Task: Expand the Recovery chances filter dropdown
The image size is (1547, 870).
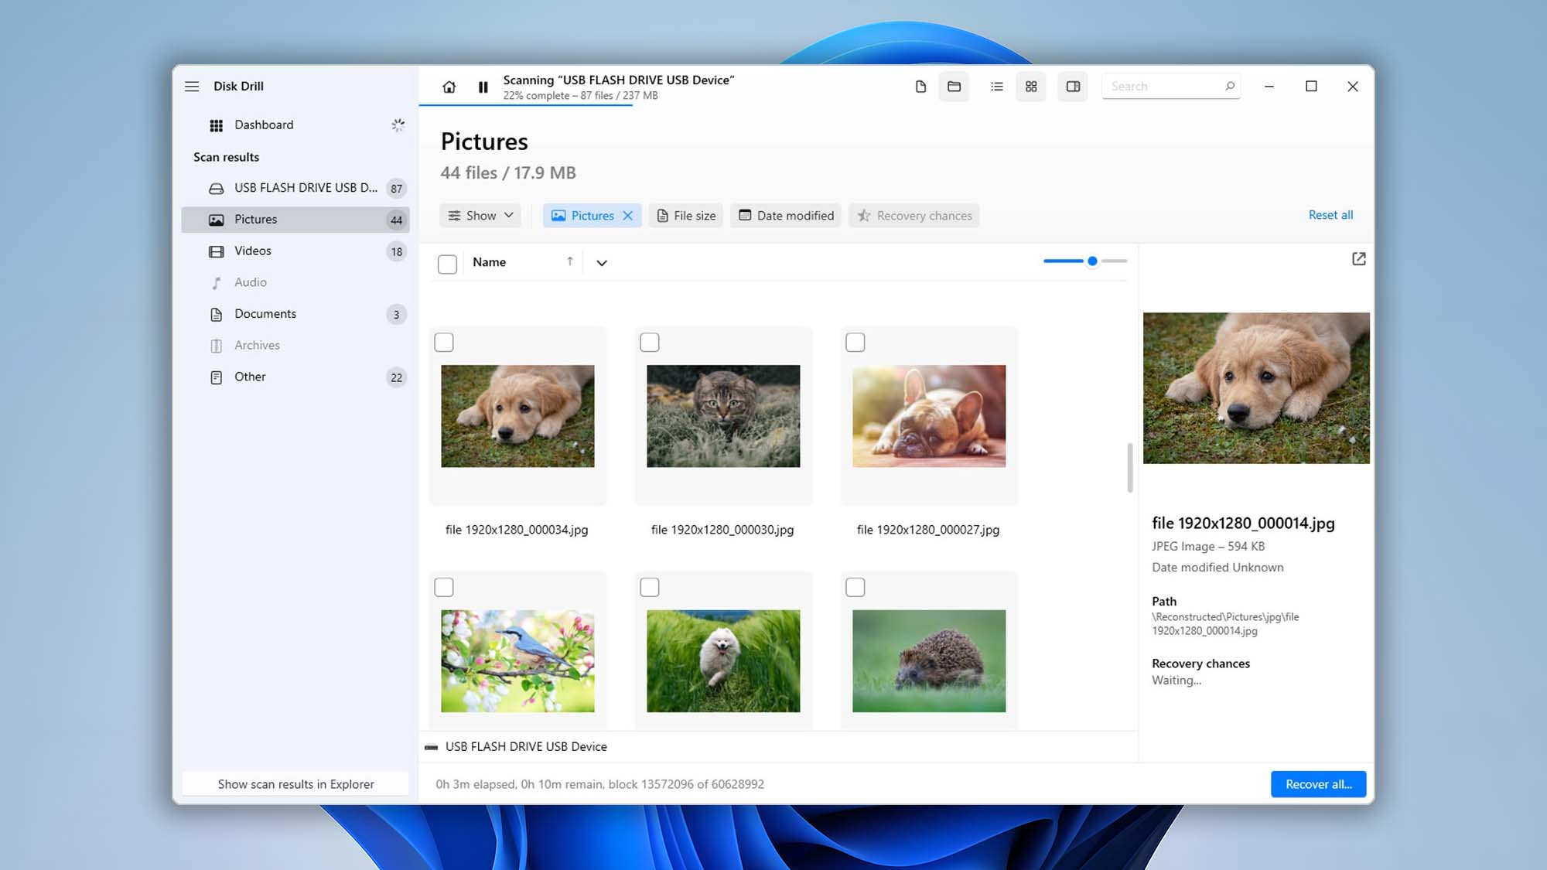Action: click(x=914, y=216)
